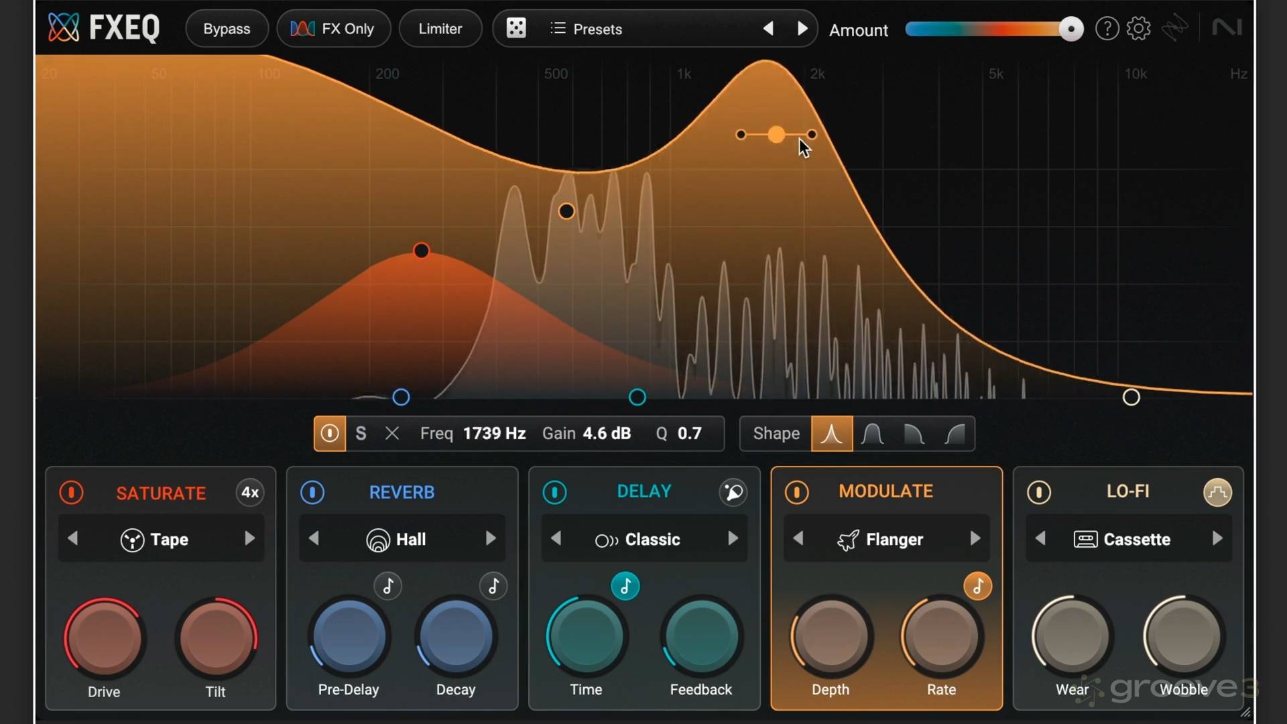This screenshot has height=724, width=1287.
Task: Enable the Limiter
Action: point(440,28)
